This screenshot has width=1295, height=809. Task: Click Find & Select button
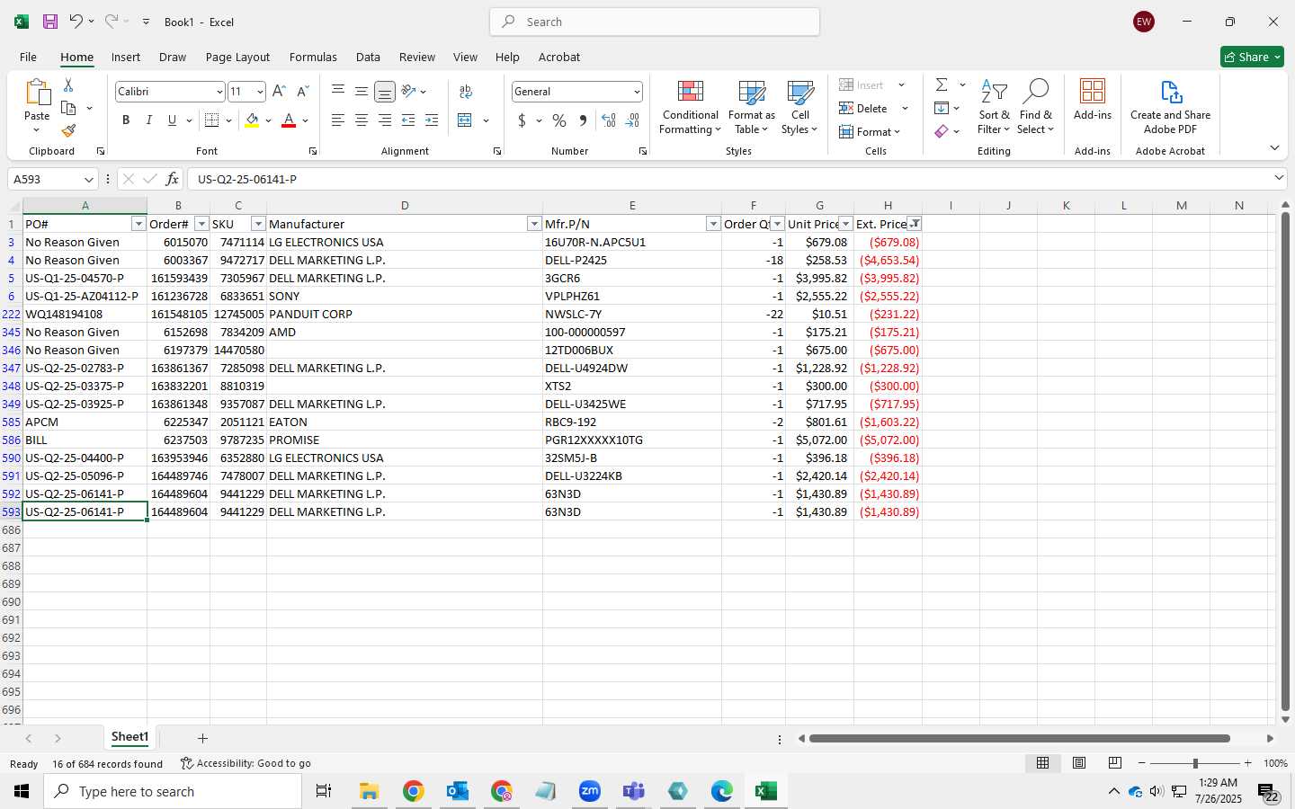point(1035,107)
